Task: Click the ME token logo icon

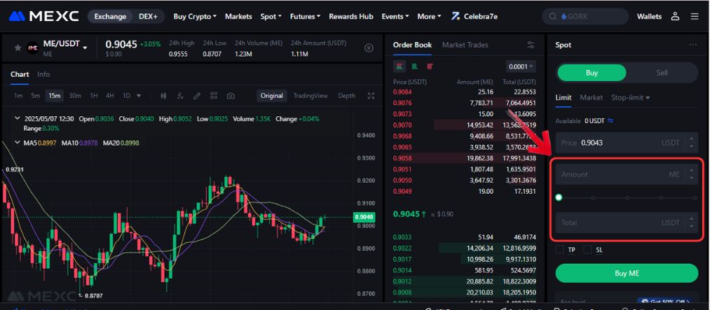Action: 33,48
